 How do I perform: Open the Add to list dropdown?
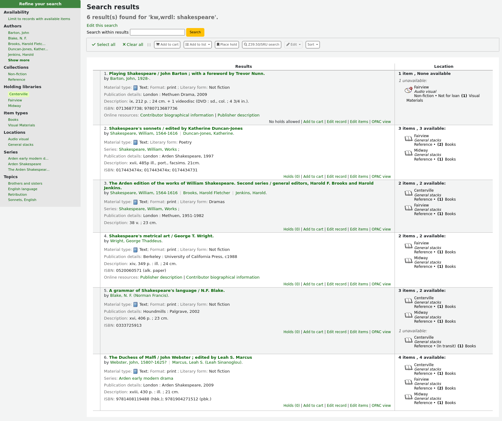(x=198, y=45)
